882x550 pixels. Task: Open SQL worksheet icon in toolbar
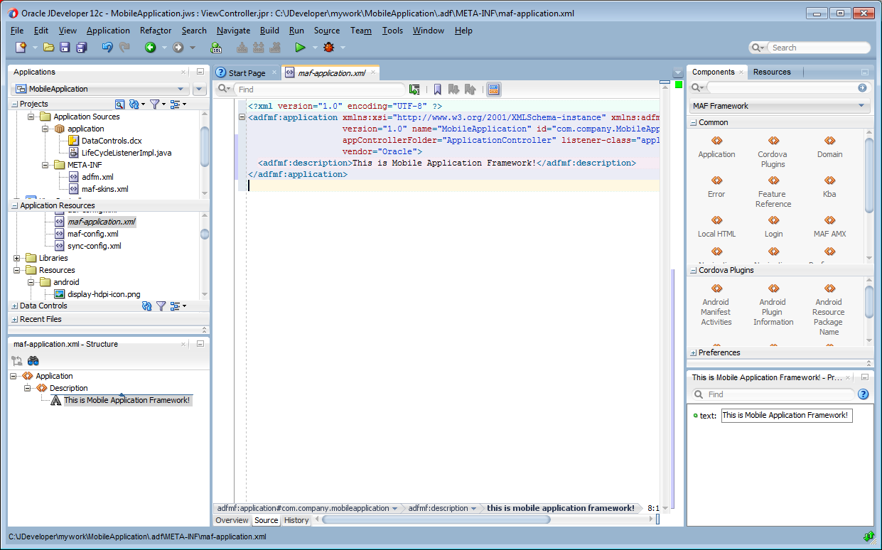click(x=216, y=48)
